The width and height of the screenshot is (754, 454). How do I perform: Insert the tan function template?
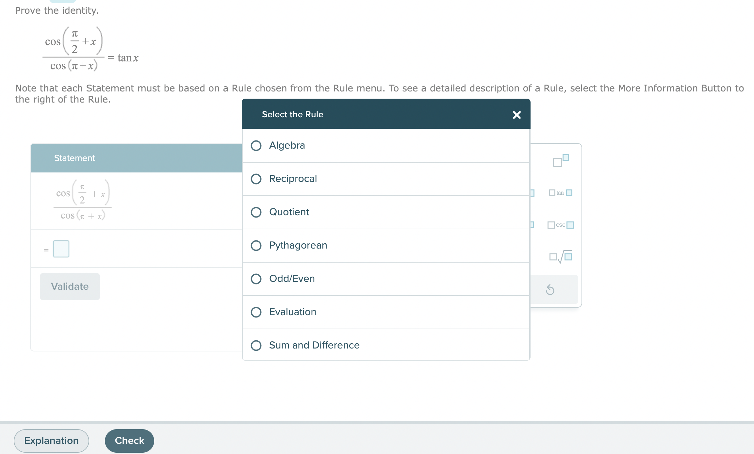[561, 193]
